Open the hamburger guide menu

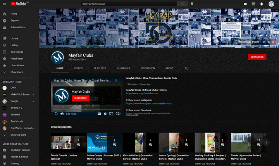4,4
